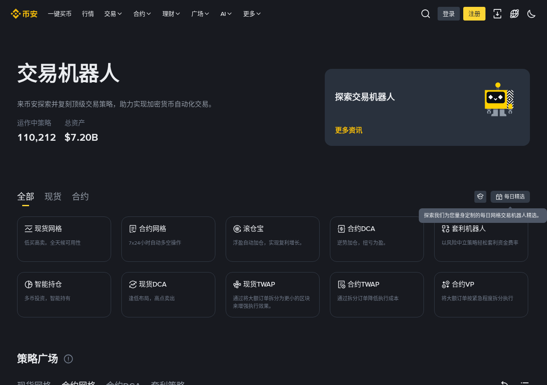Expand the 合约 navigation dropdown
This screenshot has width=547, height=385.
142,14
